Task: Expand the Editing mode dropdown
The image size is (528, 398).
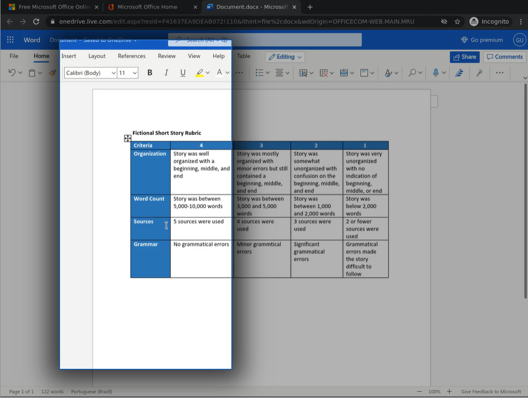Action: [x=285, y=57]
